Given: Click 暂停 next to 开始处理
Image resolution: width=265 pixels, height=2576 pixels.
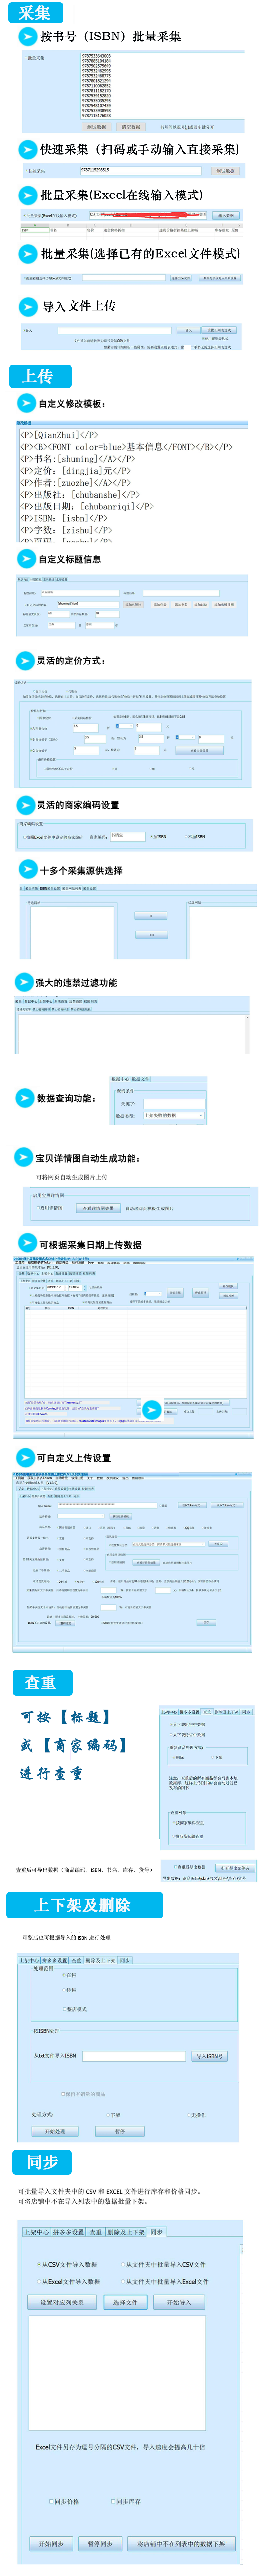Looking at the screenshot, I should point(120,2131).
